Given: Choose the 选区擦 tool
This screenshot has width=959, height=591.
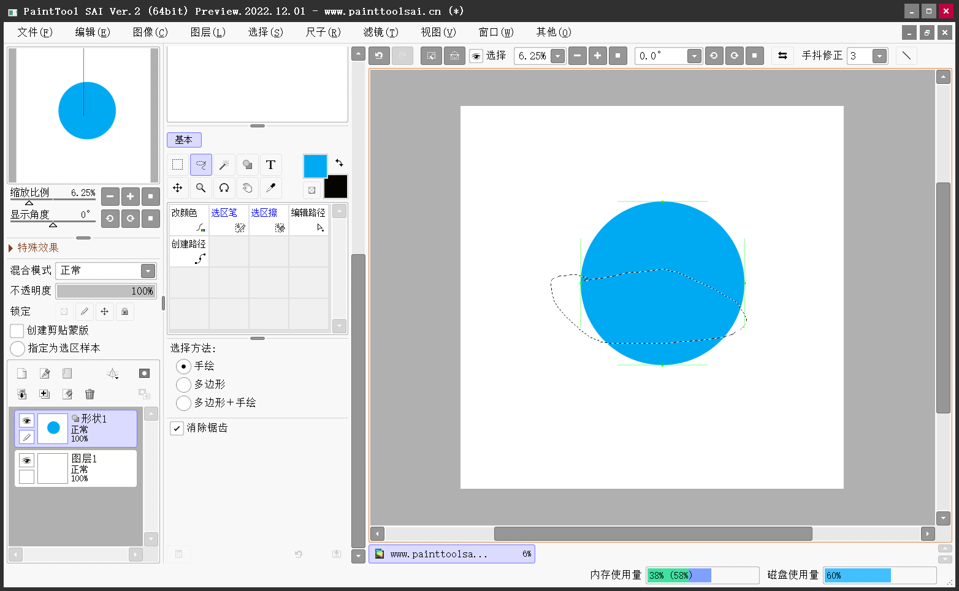Looking at the screenshot, I should (269, 220).
